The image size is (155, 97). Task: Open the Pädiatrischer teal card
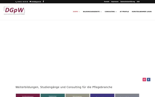(53, 95)
